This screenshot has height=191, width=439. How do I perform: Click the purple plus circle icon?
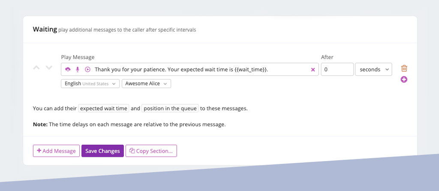(x=404, y=79)
